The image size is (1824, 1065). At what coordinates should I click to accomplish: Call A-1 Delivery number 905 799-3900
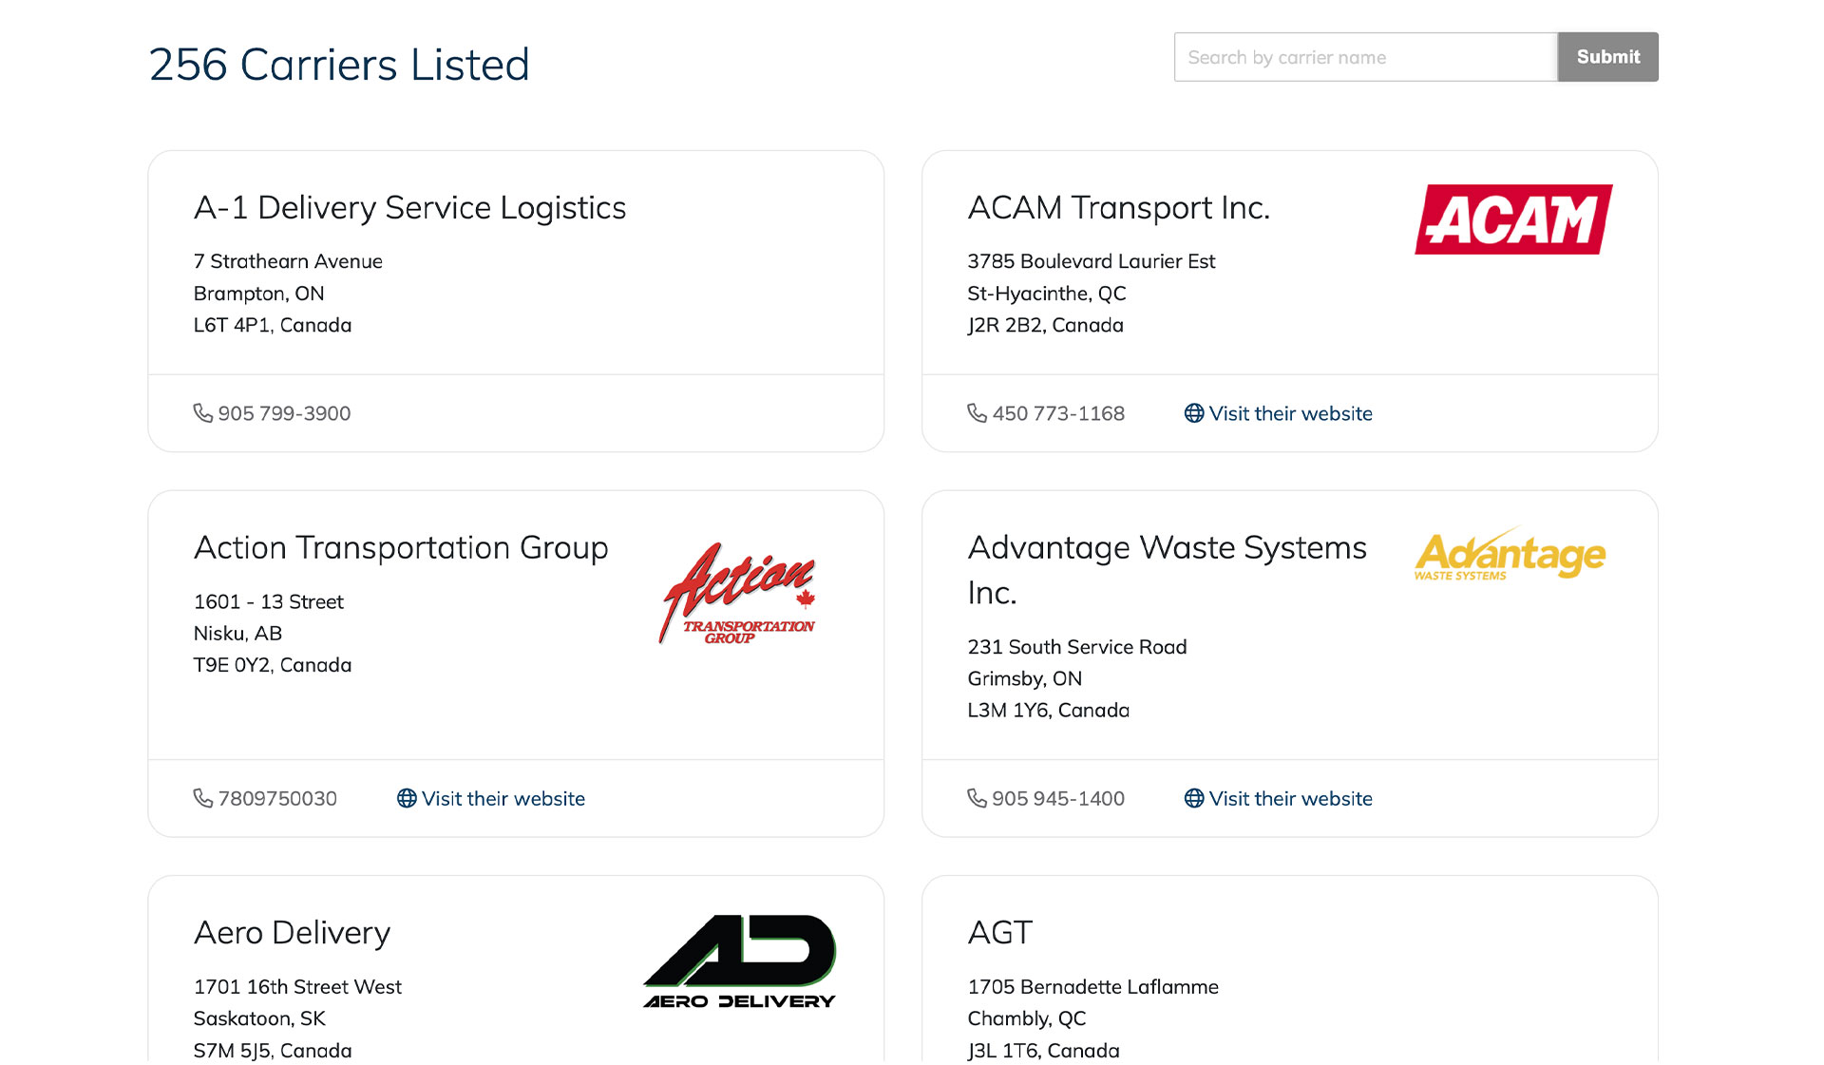[284, 413]
